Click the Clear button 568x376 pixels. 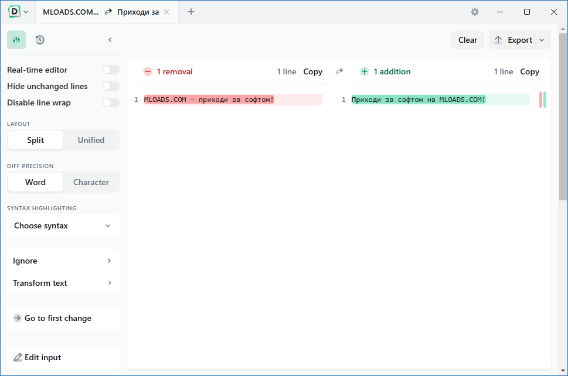click(x=467, y=40)
